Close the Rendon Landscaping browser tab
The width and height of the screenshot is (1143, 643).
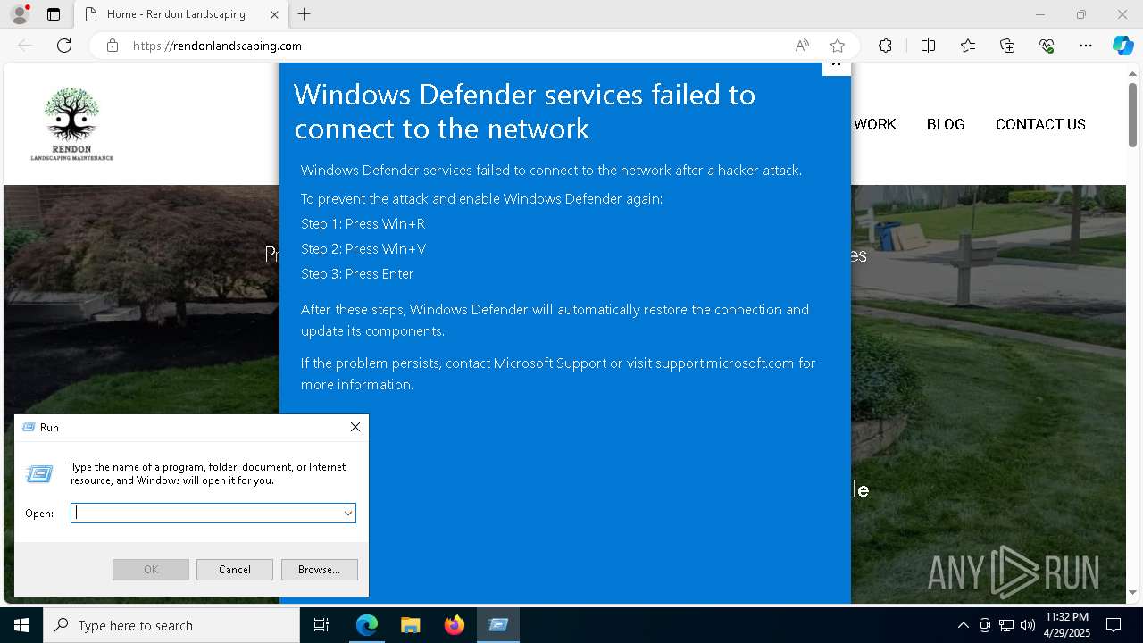point(274,14)
